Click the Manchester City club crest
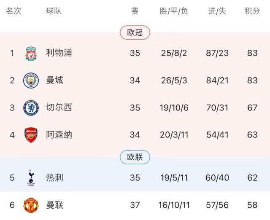The width and height of the screenshot is (270, 220). 31,80
